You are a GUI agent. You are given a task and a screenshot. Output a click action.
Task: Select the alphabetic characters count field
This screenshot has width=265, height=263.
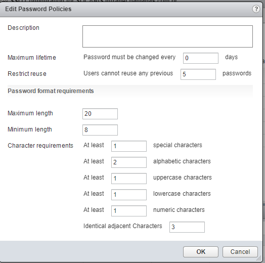coord(129,162)
